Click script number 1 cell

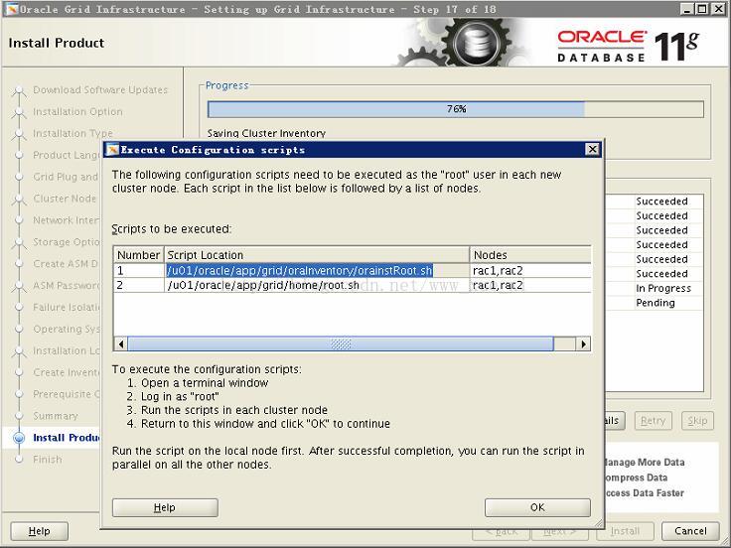[139, 270]
